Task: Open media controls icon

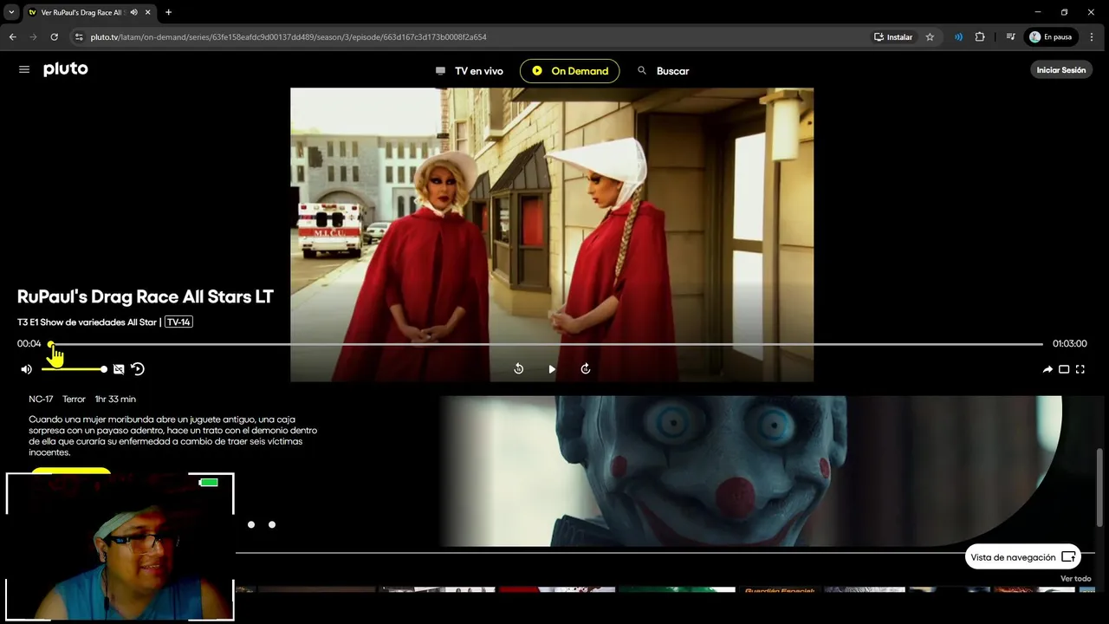Action: pyautogui.click(x=1010, y=37)
